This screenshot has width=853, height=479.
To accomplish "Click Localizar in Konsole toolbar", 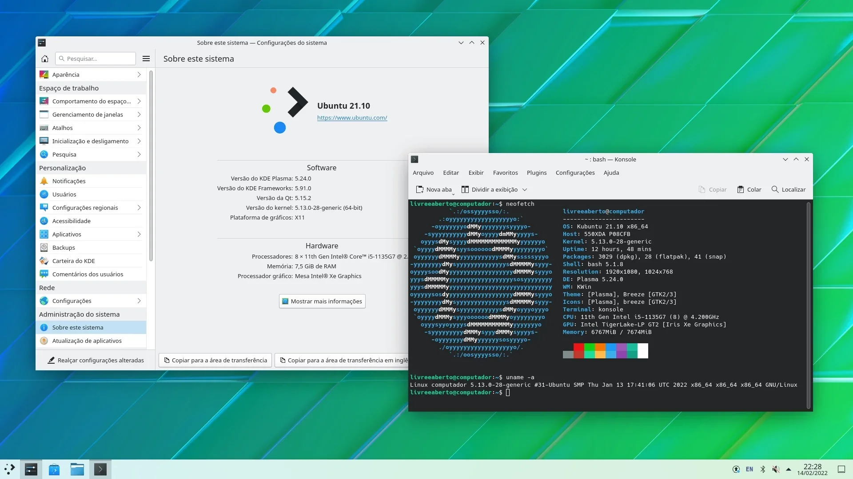I will (x=789, y=189).
